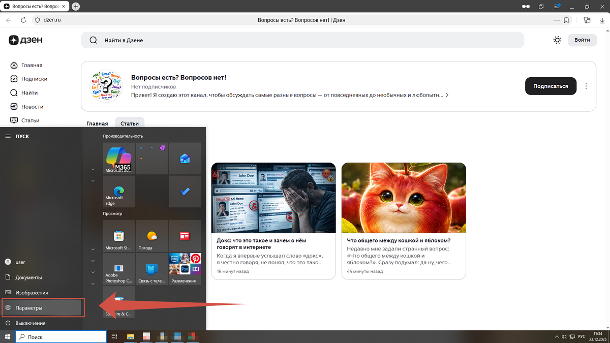Open the Связь с телефоном tile
The image size is (610, 343).
point(151,269)
